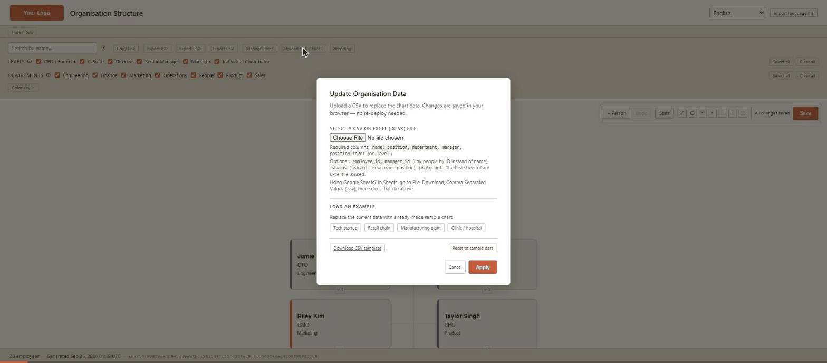Screen dimensions: 827x363
Task: Click Export PDF button
Action: (158, 49)
